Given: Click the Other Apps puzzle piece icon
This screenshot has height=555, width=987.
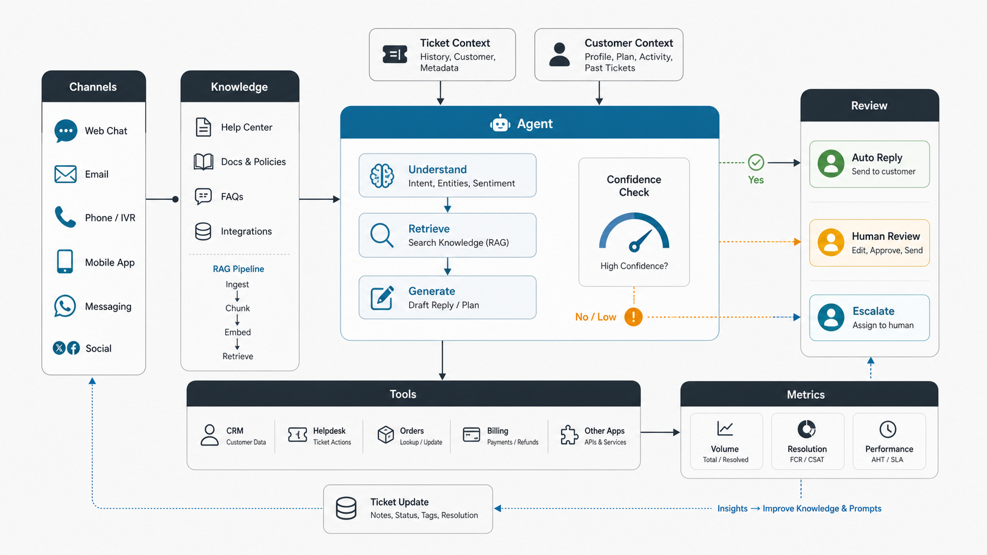Looking at the screenshot, I should (x=569, y=435).
